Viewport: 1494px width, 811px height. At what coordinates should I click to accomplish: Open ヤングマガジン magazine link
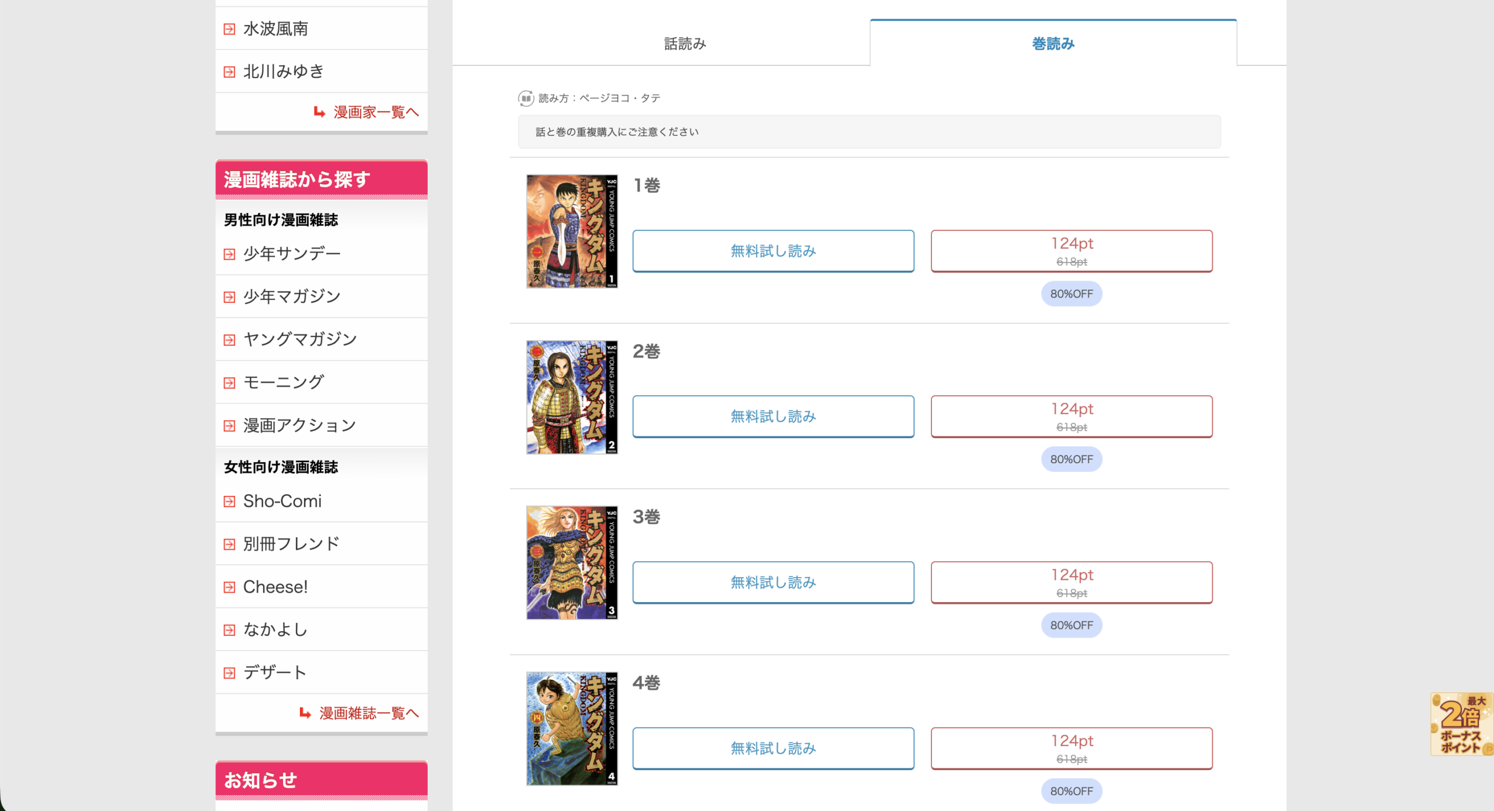[x=300, y=339]
